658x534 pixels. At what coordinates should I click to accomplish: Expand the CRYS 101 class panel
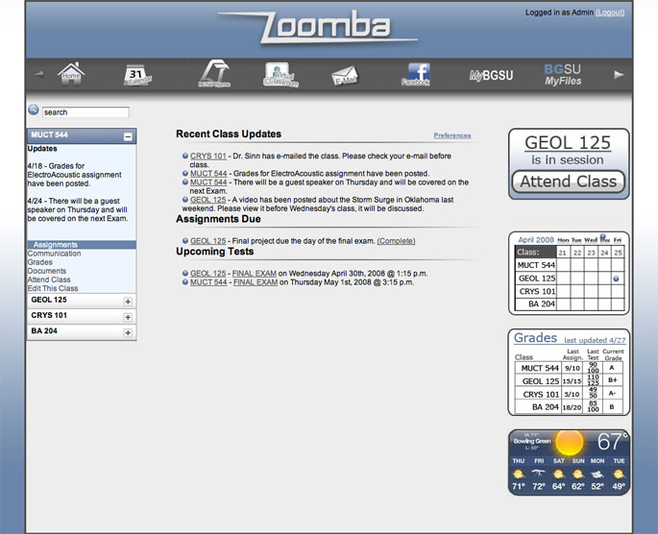coord(128,317)
